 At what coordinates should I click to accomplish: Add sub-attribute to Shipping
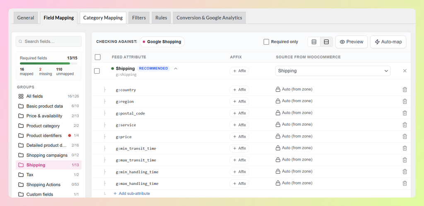point(132,194)
